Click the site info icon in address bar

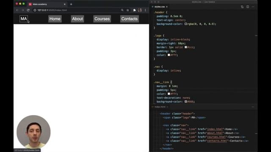(35, 10)
